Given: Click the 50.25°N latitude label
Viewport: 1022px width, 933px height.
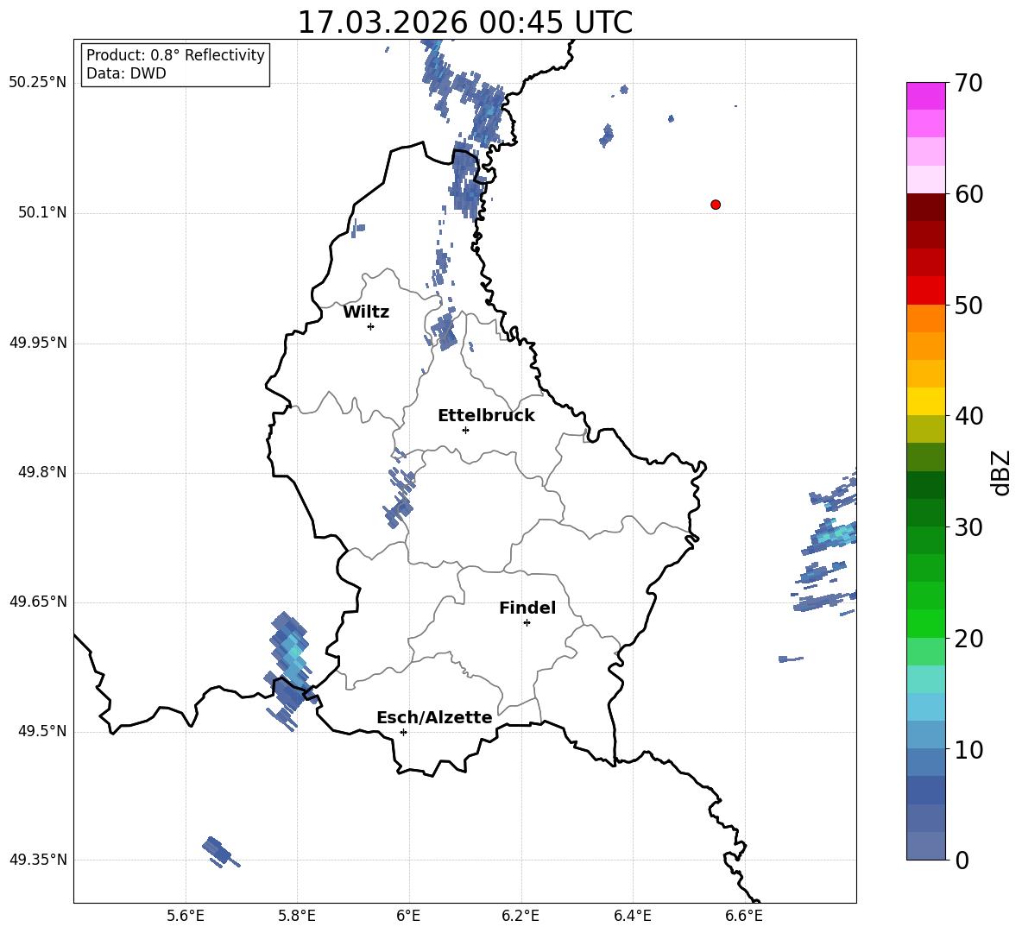Looking at the screenshot, I should pos(38,83).
